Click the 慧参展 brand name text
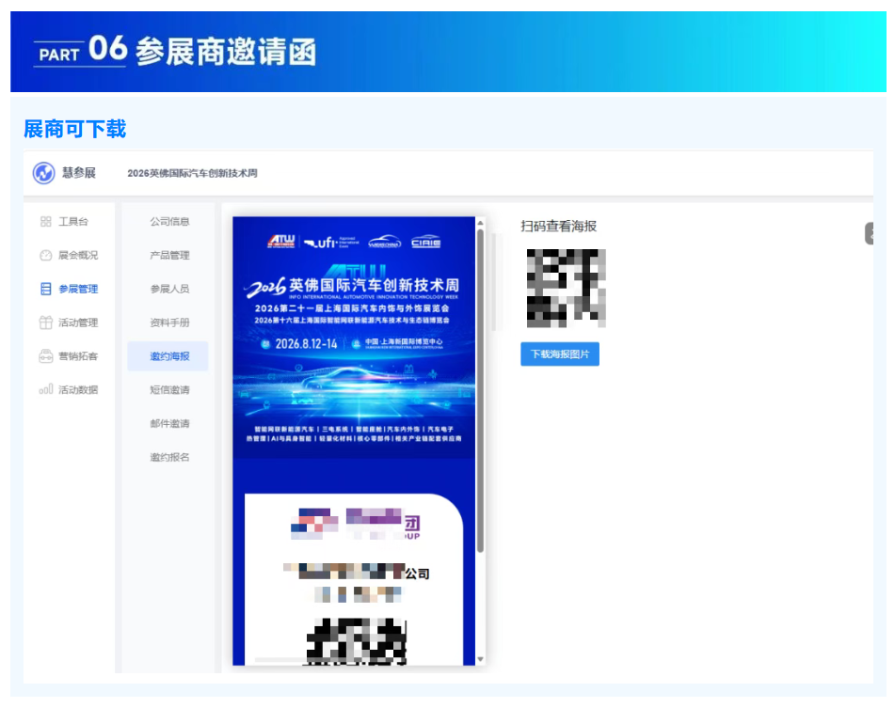Screen dimensions: 895x708 pyautogui.click(x=79, y=173)
